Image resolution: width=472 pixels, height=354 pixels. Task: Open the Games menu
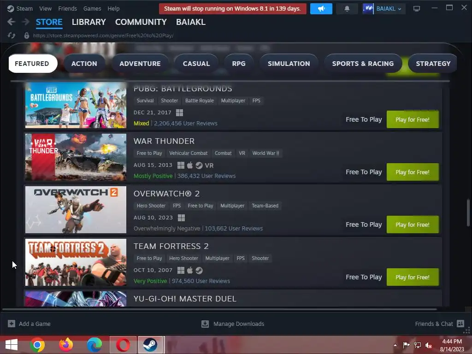92,9
